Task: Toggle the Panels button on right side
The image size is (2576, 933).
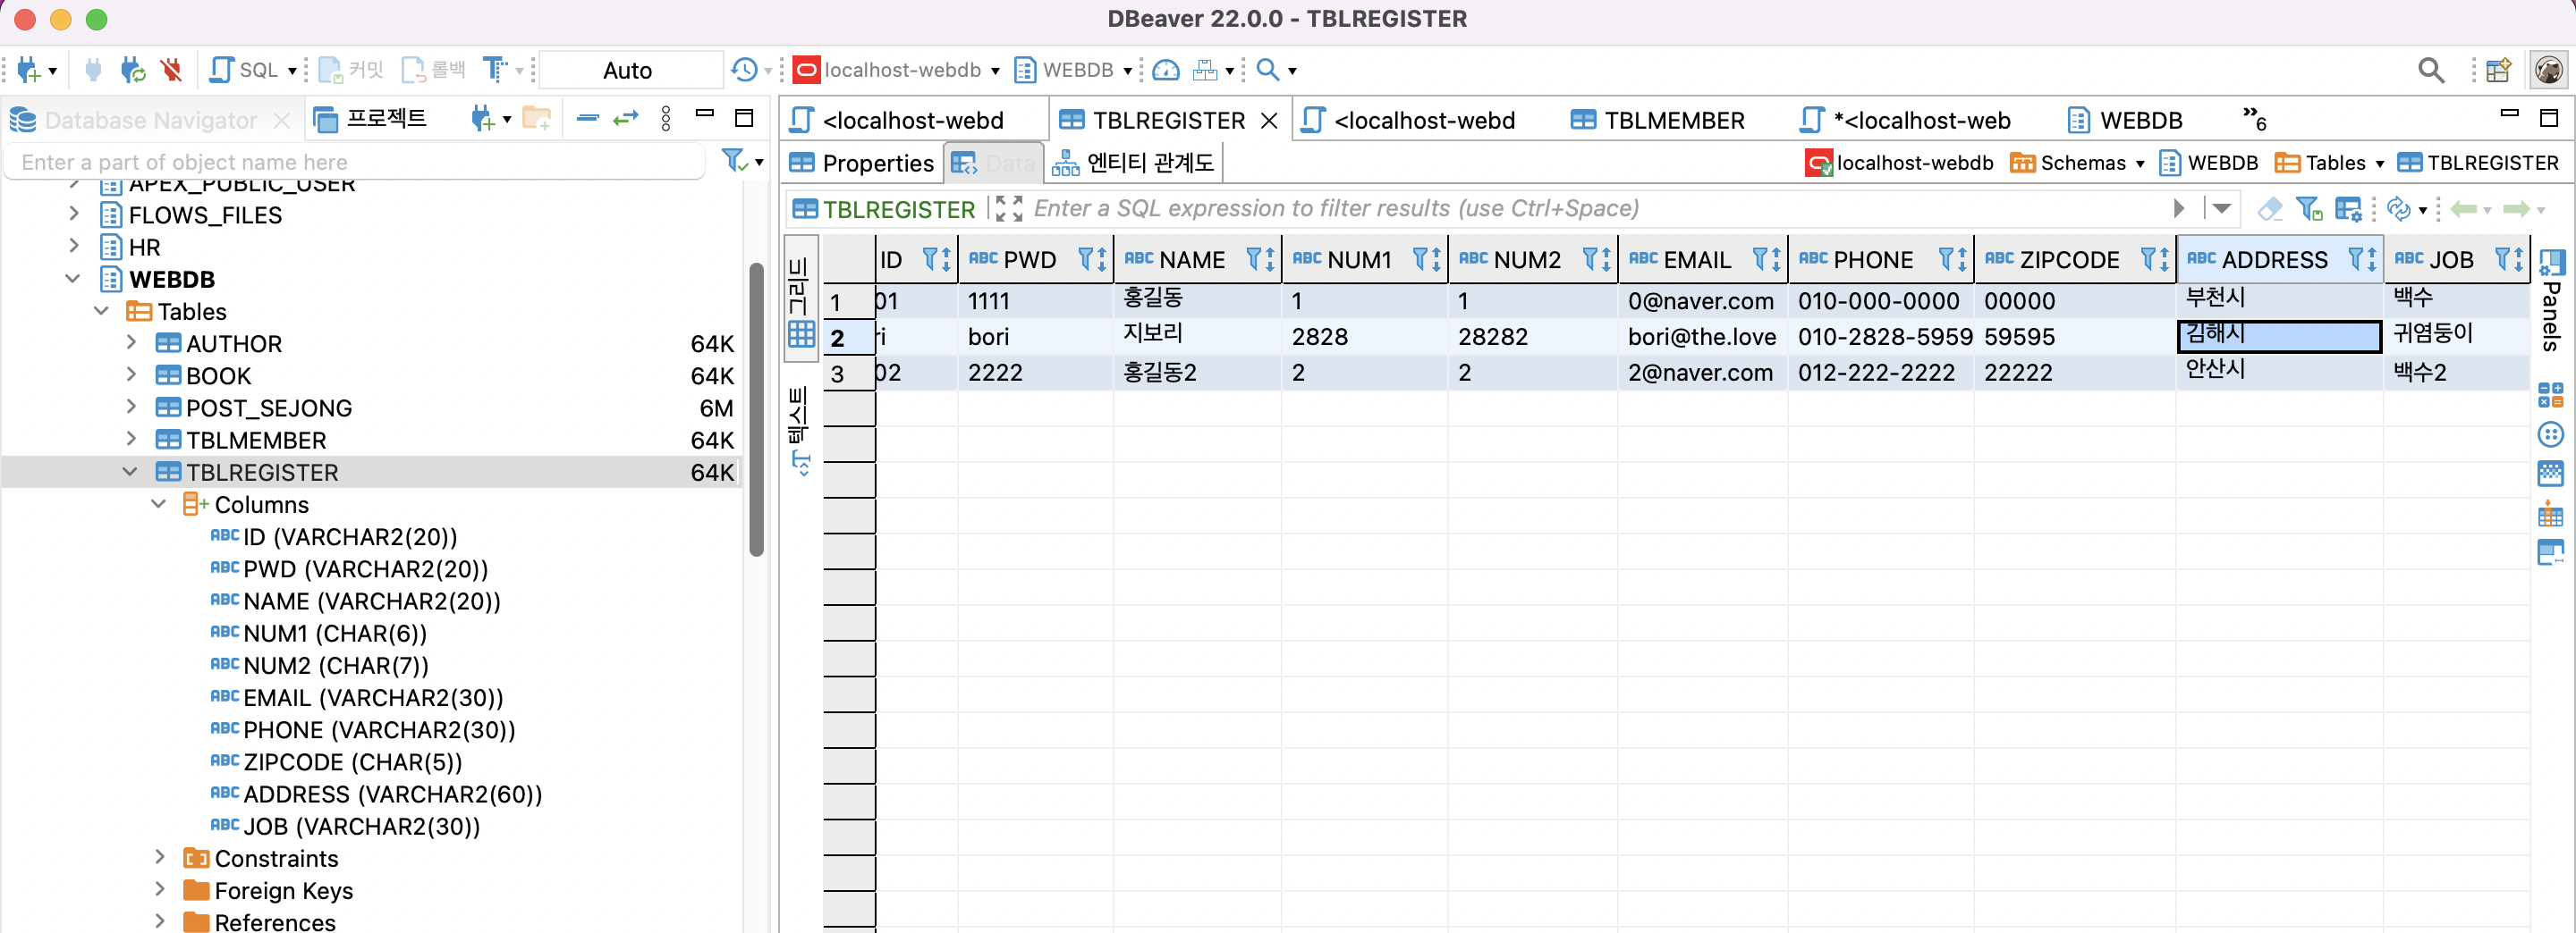Action: click(x=2551, y=299)
